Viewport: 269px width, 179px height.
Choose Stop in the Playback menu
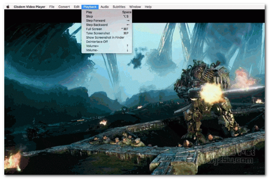[x=107, y=16]
